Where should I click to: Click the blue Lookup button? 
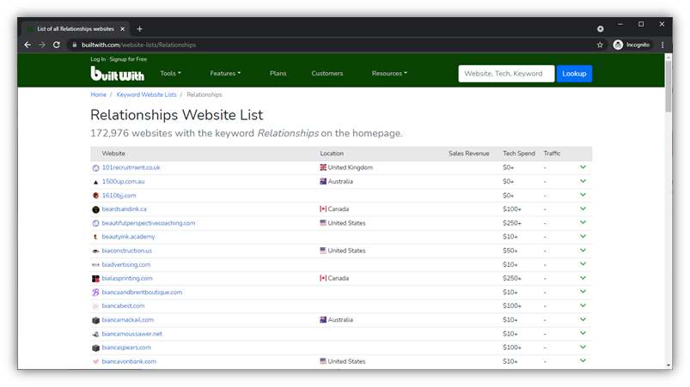click(x=574, y=74)
